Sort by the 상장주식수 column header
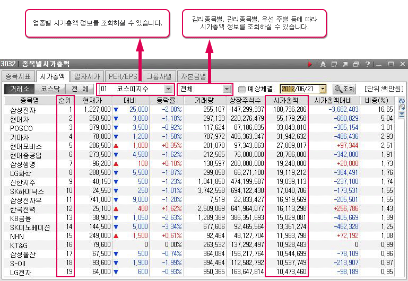Screen dimensions: 408x281 pos(245,100)
